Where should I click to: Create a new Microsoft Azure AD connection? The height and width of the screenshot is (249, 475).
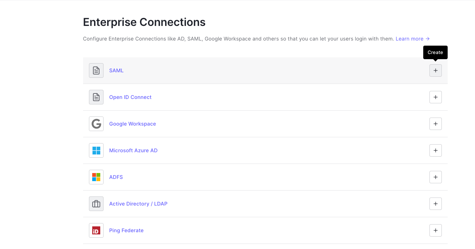point(435,150)
